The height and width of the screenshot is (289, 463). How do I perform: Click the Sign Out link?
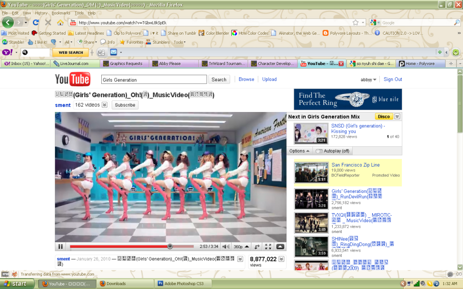[x=393, y=79]
